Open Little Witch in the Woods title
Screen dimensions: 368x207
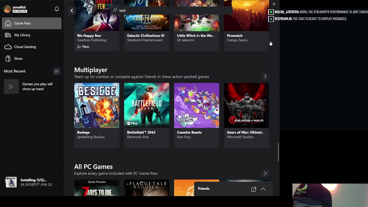click(x=196, y=36)
